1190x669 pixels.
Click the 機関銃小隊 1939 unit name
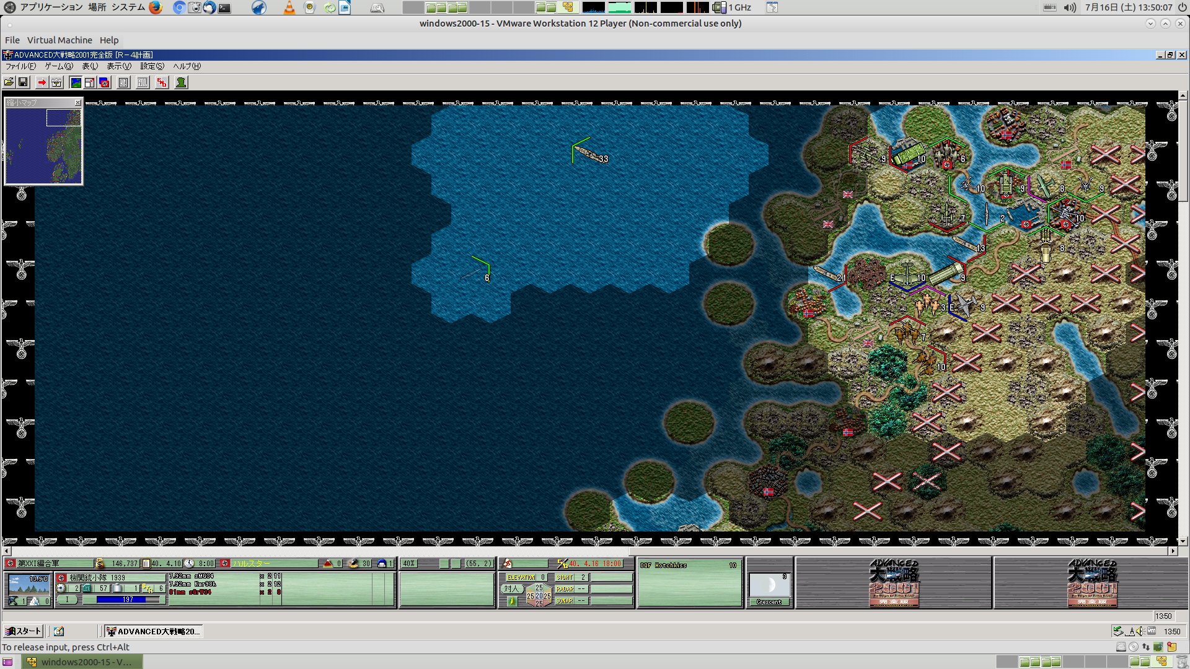[97, 577]
